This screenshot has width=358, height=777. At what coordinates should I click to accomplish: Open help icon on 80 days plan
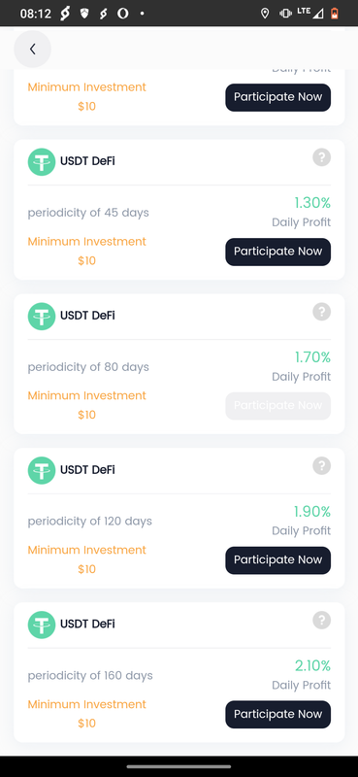coord(321,312)
